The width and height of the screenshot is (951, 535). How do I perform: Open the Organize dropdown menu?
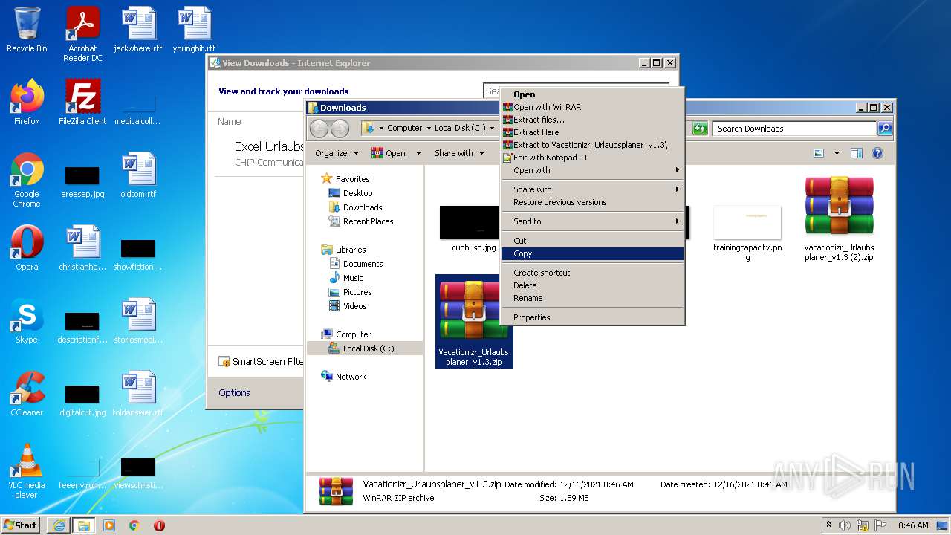337,153
